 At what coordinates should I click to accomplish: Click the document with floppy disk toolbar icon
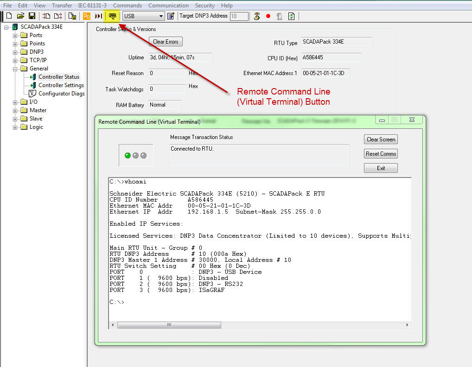72,16
